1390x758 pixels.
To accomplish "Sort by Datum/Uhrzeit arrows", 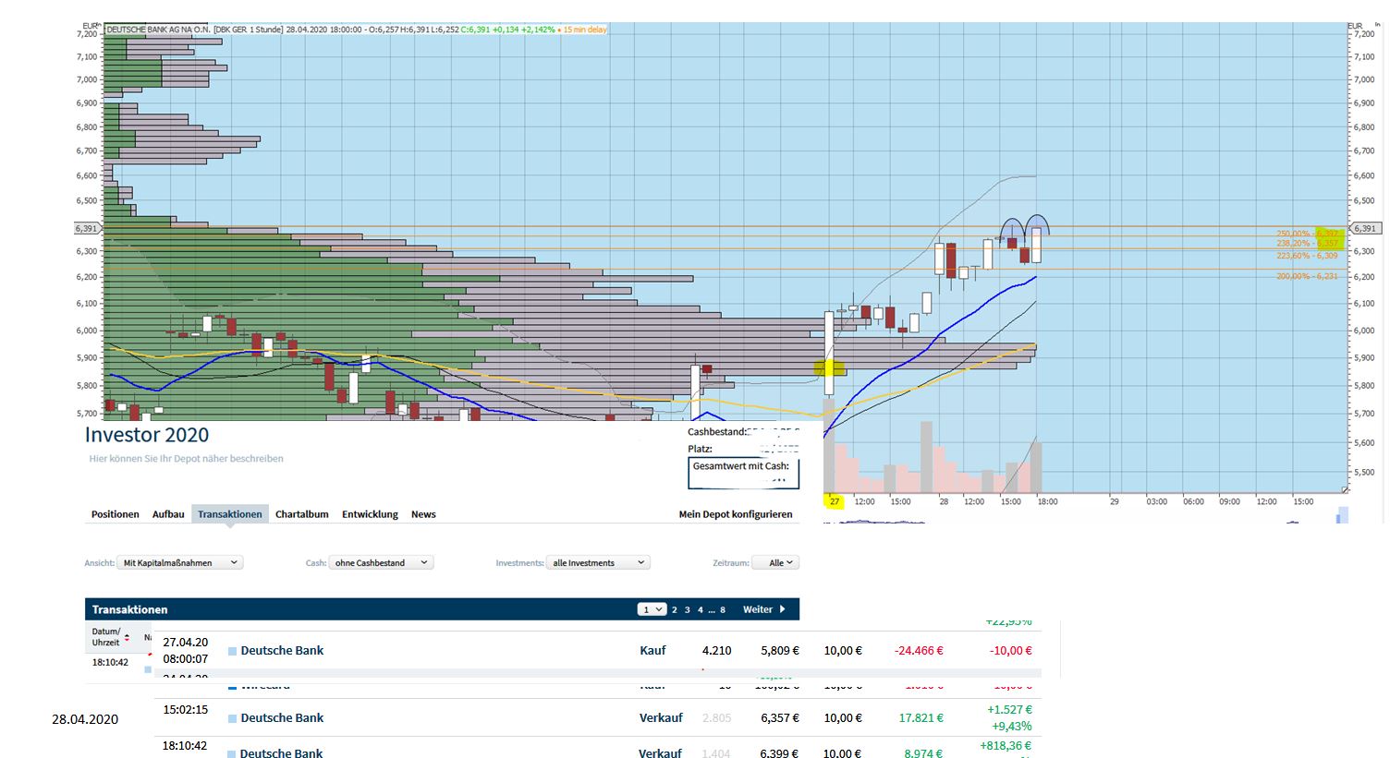I will coord(127,637).
